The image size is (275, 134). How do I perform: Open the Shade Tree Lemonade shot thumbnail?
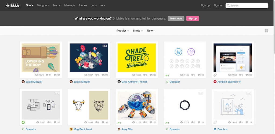[x=137, y=58]
